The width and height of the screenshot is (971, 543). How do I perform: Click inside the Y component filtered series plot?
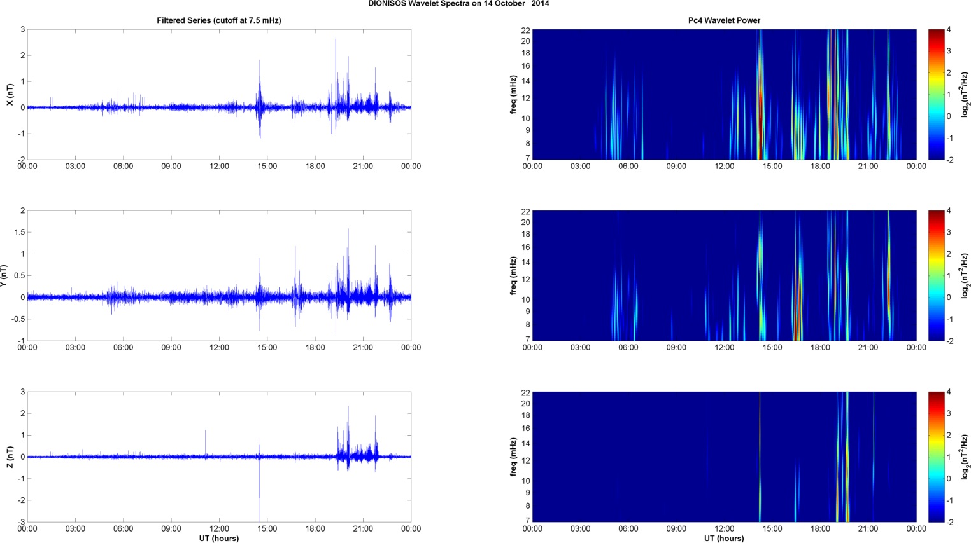[219, 276]
